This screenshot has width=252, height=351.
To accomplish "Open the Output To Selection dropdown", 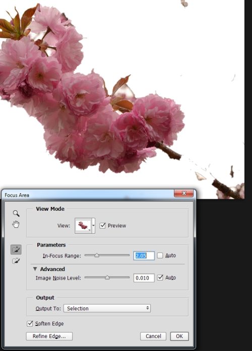I will 107,308.
